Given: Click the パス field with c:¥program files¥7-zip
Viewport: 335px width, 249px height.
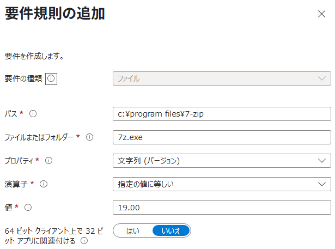Looking at the screenshot, I should 222,114.
